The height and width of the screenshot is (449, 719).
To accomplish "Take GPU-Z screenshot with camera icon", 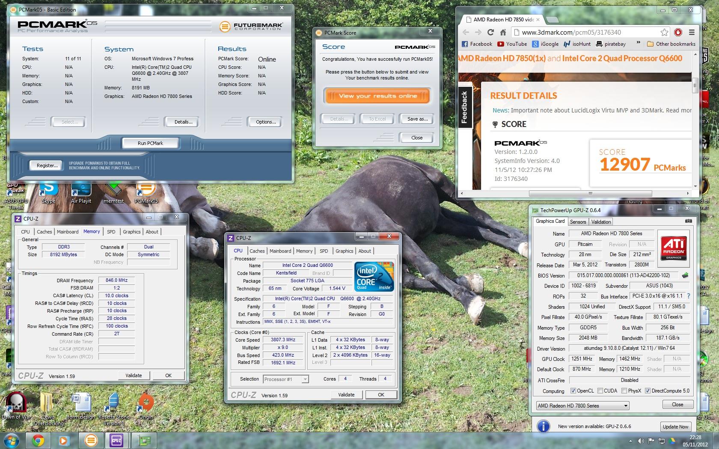I will 688,221.
